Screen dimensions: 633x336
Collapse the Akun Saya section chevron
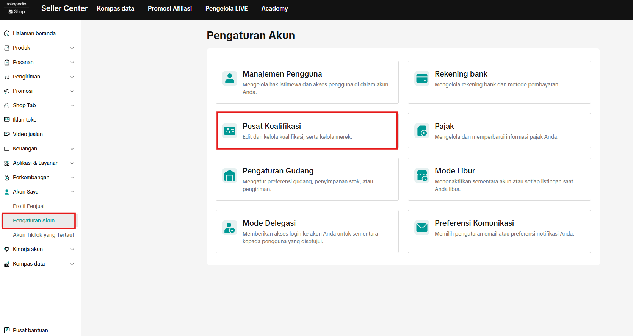(x=72, y=192)
